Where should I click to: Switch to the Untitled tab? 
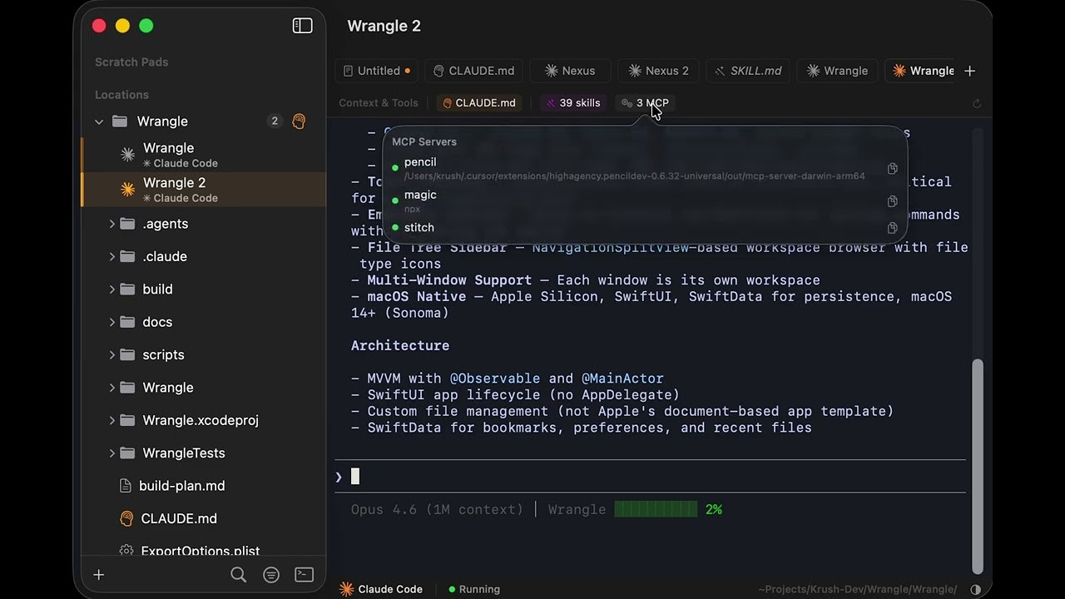coord(377,71)
